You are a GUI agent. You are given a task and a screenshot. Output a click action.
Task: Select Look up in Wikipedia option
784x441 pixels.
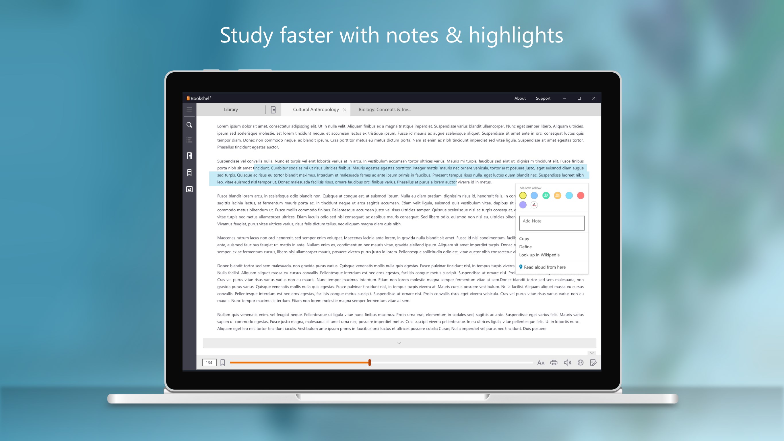pos(540,255)
